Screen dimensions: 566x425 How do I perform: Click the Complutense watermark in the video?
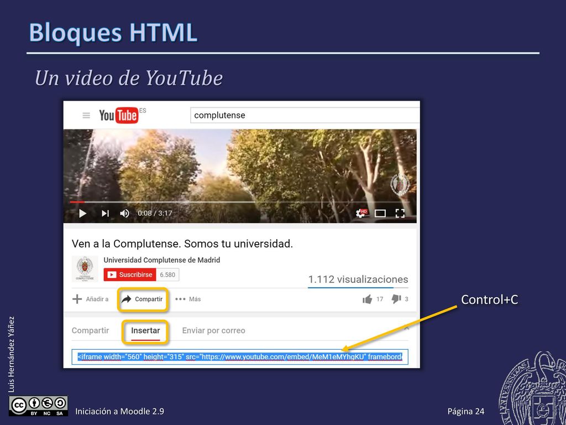click(x=400, y=185)
